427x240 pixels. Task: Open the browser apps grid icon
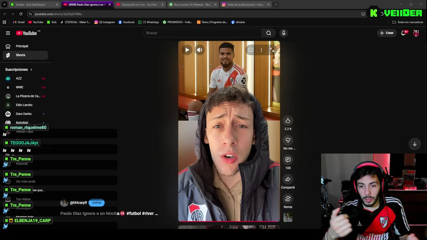pos(4,22)
